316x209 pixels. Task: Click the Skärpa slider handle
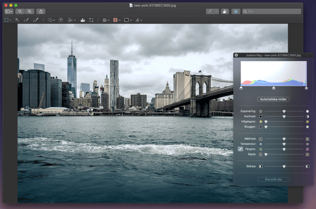[x=284, y=166]
